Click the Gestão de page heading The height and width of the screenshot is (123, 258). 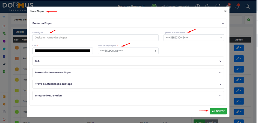20,20
